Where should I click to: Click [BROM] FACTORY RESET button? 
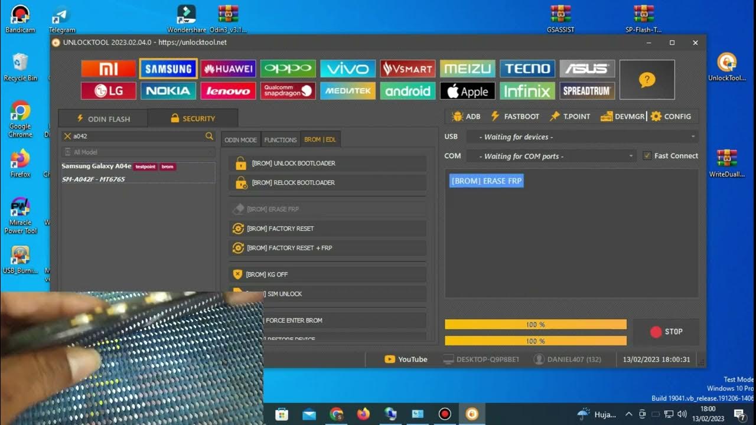pos(328,228)
